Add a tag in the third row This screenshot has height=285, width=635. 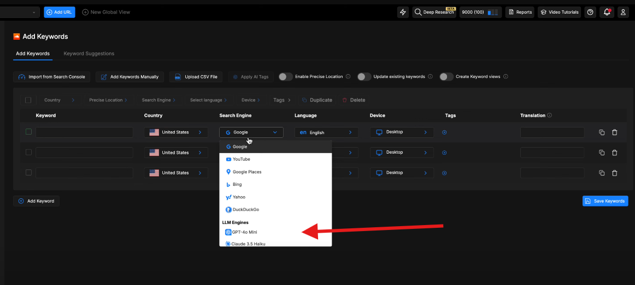tap(444, 173)
